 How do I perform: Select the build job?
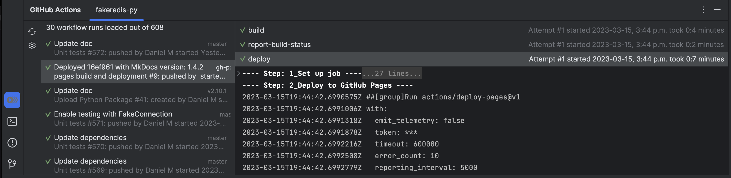click(482, 30)
